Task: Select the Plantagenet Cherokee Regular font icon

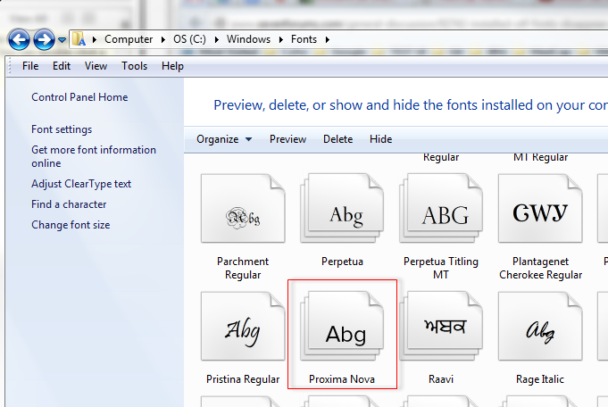Action: [x=540, y=209]
